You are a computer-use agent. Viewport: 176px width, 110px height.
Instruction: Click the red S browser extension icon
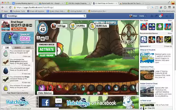point(161,7)
